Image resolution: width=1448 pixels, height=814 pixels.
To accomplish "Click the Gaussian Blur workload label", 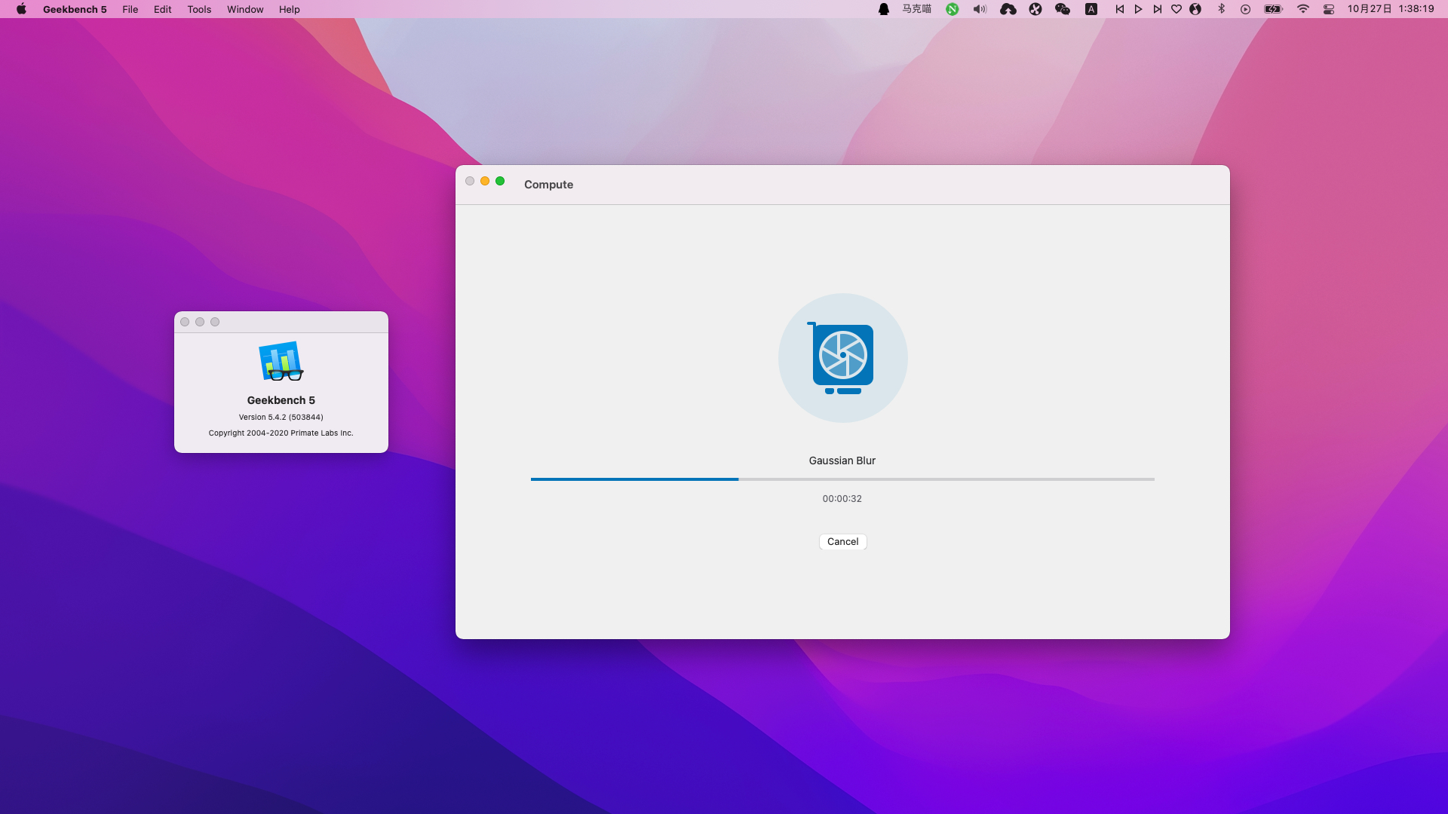I will click(x=842, y=461).
